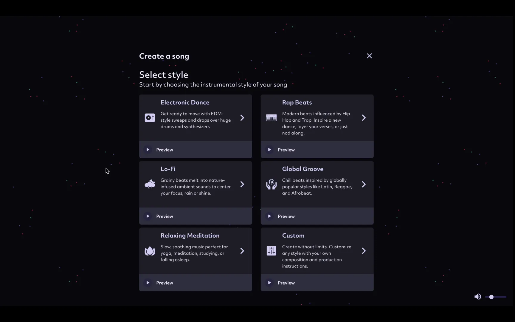The image size is (515, 322).
Task: Click the Lo-Fi rain cloud icon
Action: click(x=150, y=184)
